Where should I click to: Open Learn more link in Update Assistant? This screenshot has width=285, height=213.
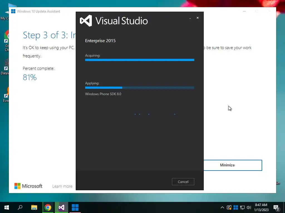[62, 186]
